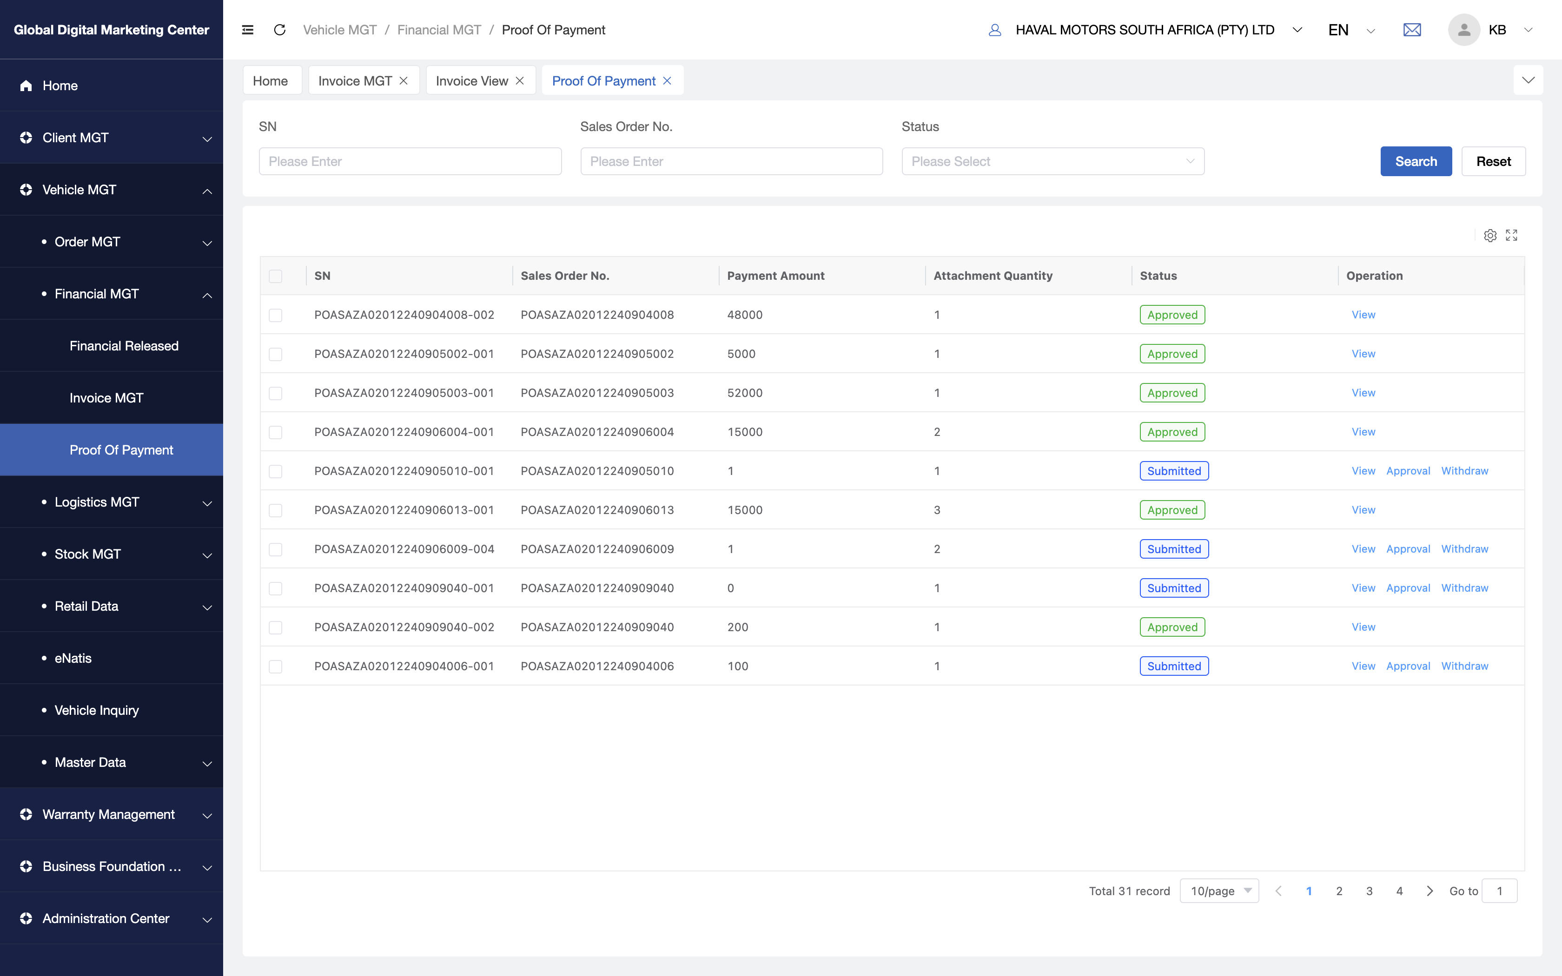Open the 10/page size dropdown

pos(1219,891)
